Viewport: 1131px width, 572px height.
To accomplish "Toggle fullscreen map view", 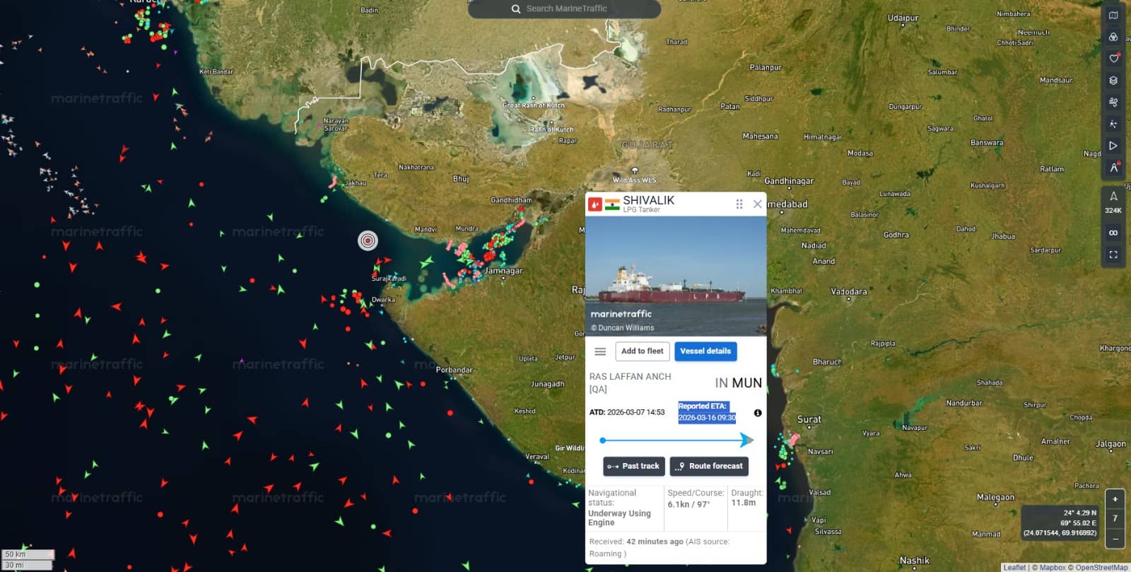I will [x=1113, y=255].
